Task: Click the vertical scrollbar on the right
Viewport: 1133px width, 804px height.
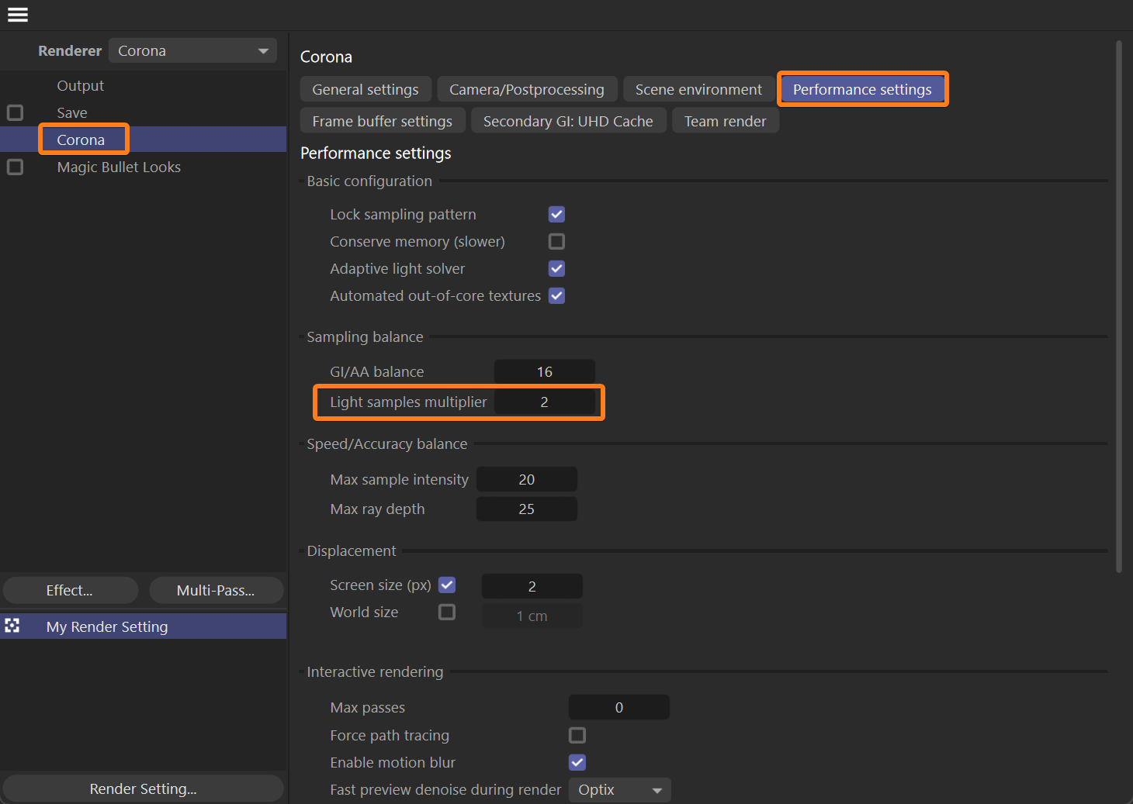Action: pos(1119,306)
